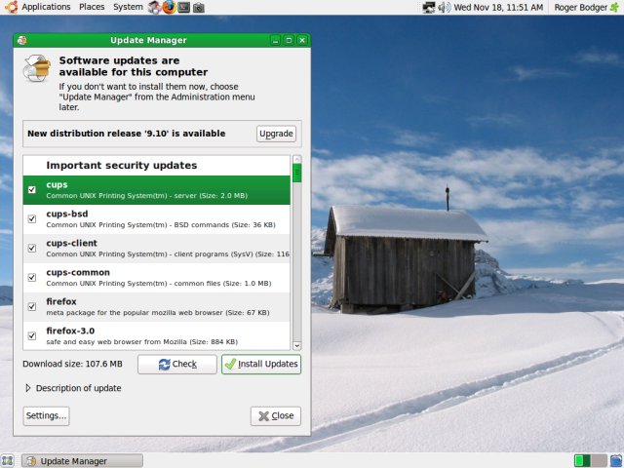The width and height of the screenshot is (624, 468).
Task: Switch to the first workspace in switcher
Action: pyautogui.click(x=582, y=461)
